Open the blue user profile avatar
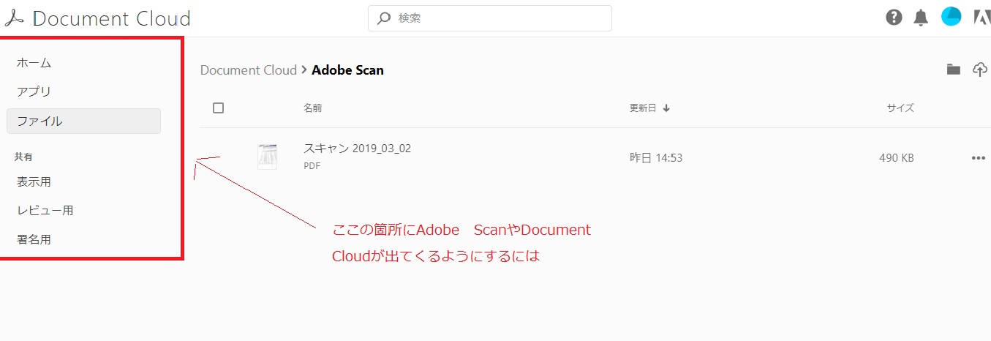 coord(951,17)
